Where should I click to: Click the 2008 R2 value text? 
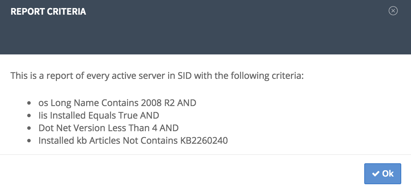[158, 103]
